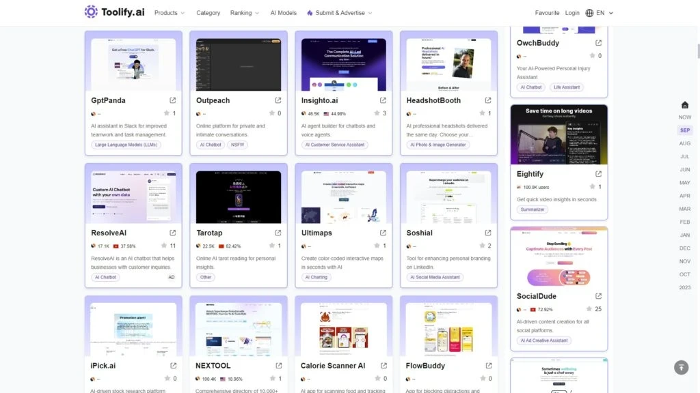This screenshot has width=700, height=393.
Task: Open Outpeach external link icon
Action: click(x=278, y=100)
